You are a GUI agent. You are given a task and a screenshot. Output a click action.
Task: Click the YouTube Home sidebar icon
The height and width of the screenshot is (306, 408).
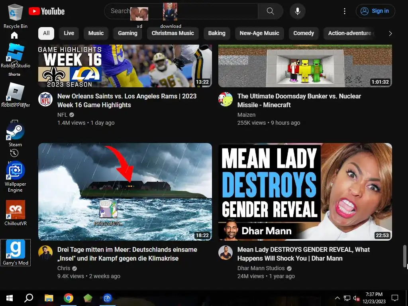tap(14, 35)
